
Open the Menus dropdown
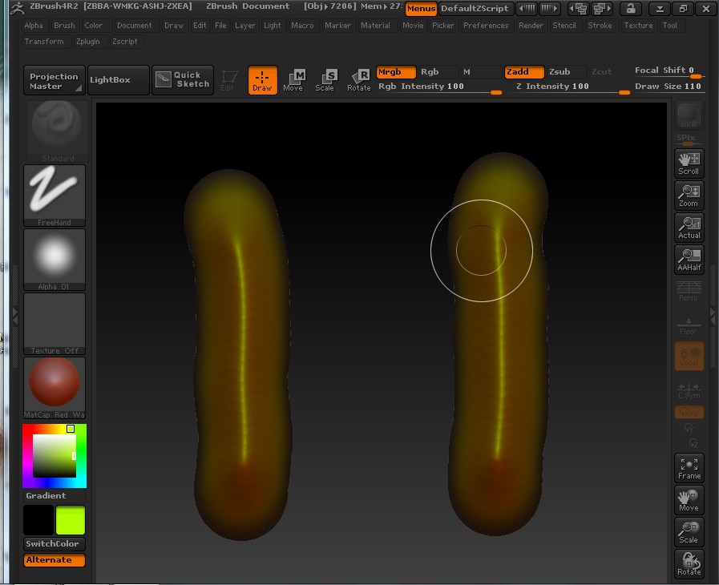click(x=421, y=6)
